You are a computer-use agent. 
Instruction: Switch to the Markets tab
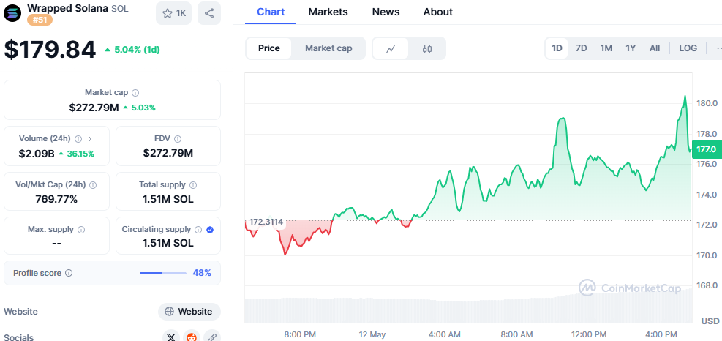(328, 12)
